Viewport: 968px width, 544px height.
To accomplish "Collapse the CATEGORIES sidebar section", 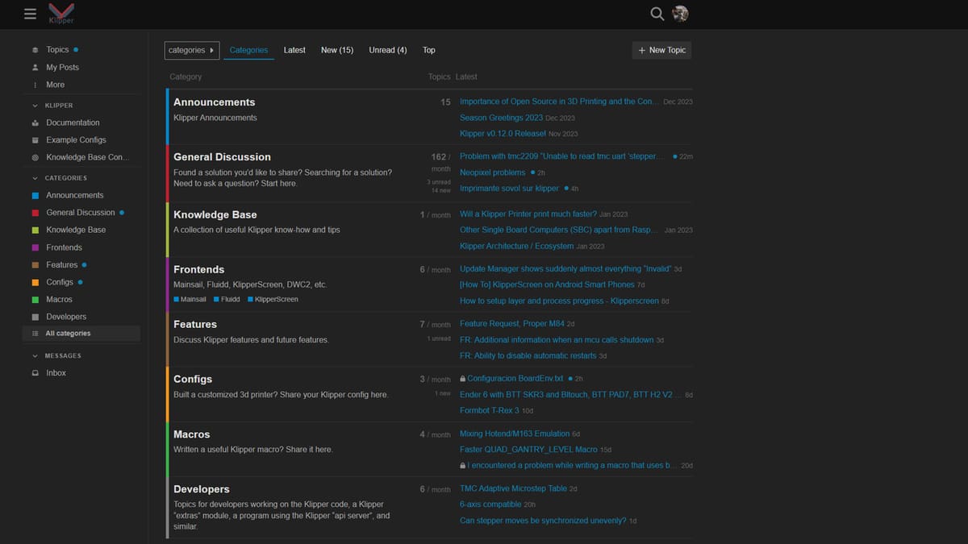I will tap(60, 178).
